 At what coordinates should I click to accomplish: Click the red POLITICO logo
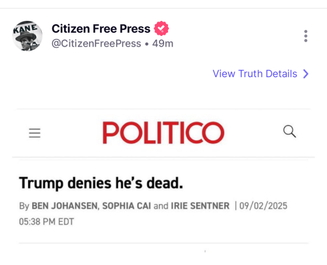[x=163, y=133]
